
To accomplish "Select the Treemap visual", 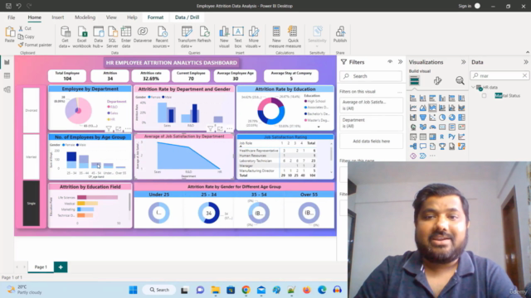I will click(x=461, y=118).
